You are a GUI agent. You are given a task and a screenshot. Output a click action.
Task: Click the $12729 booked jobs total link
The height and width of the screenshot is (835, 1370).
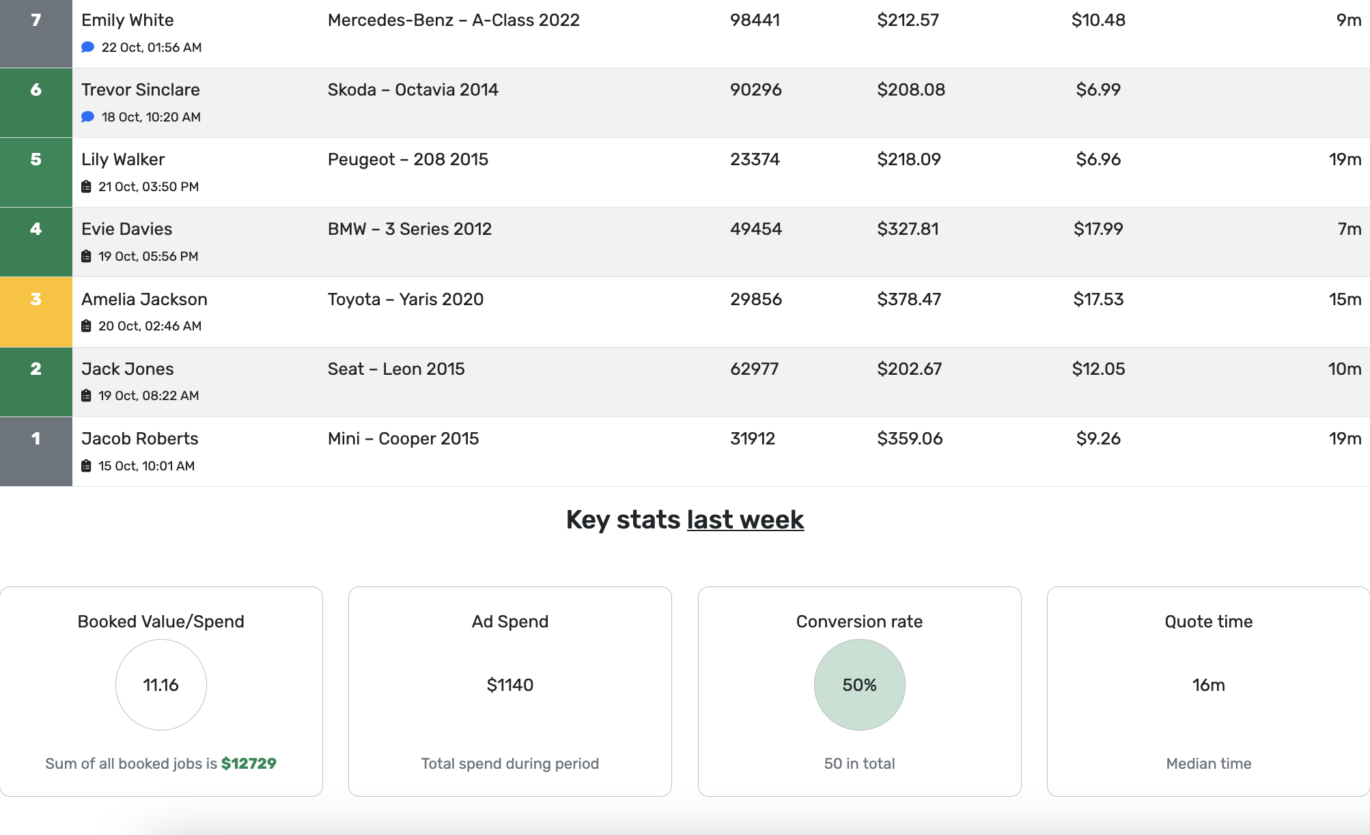point(249,764)
